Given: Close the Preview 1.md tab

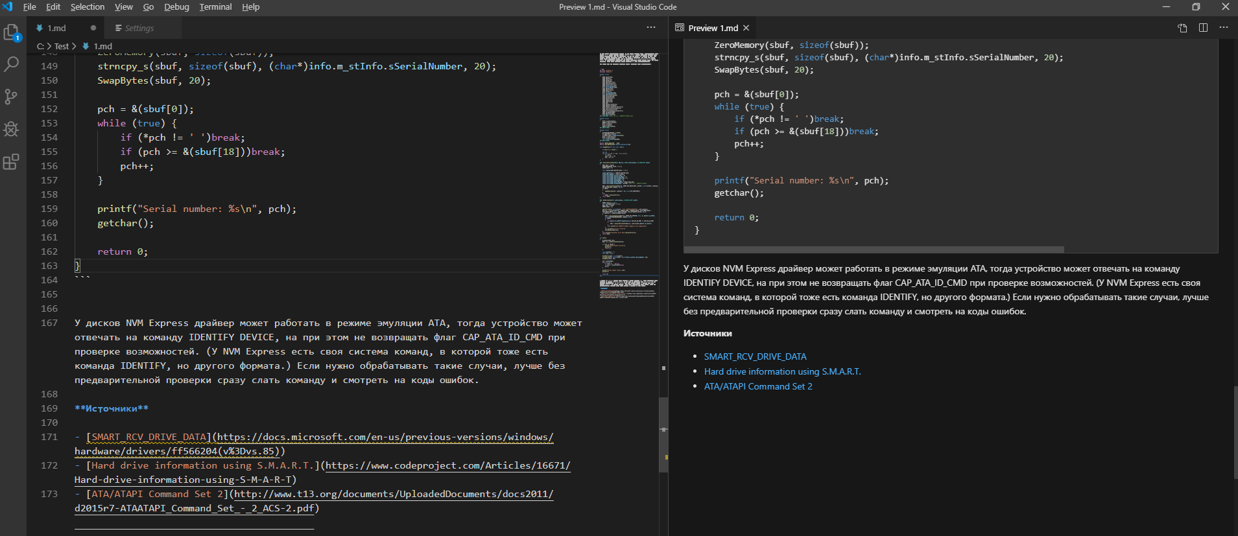Looking at the screenshot, I should coord(746,28).
